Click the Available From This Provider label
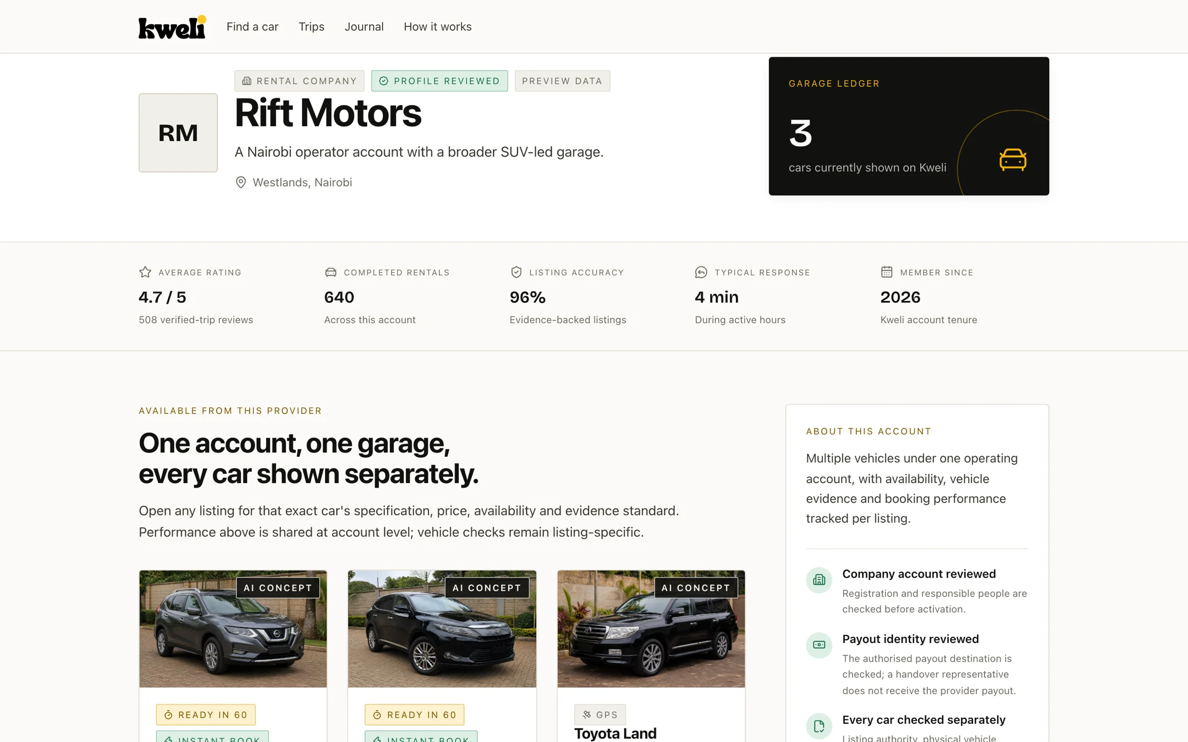Screen dimensions: 1188x742 230,411
